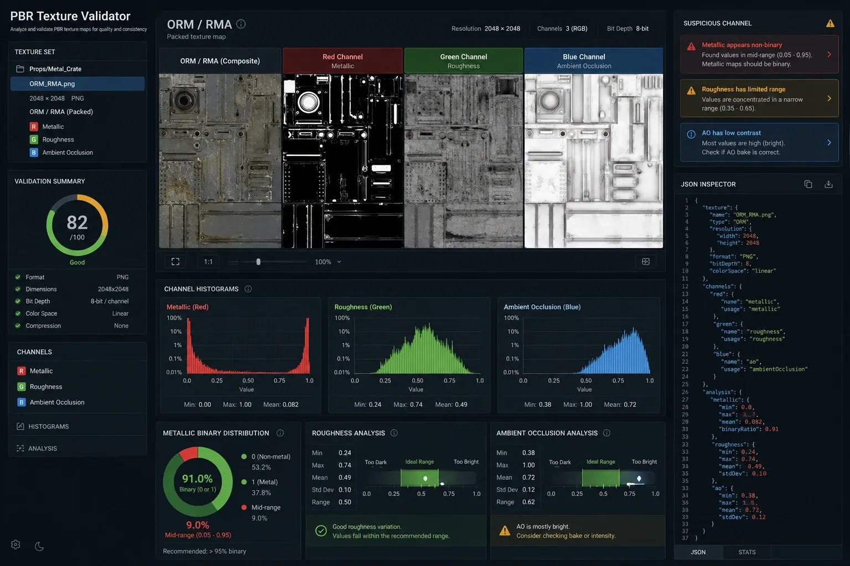The height and width of the screenshot is (566, 850).
Task: Click the 1:1 zoom button
Action: click(x=208, y=261)
